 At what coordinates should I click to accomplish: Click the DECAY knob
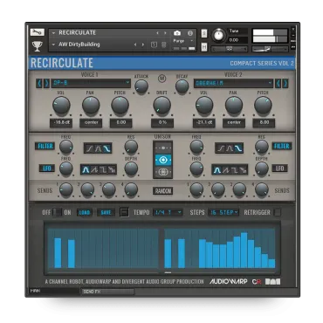(182, 86)
